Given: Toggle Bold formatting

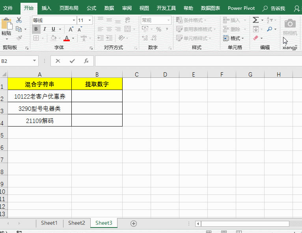Looking at the screenshot, I should click(36, 29).
